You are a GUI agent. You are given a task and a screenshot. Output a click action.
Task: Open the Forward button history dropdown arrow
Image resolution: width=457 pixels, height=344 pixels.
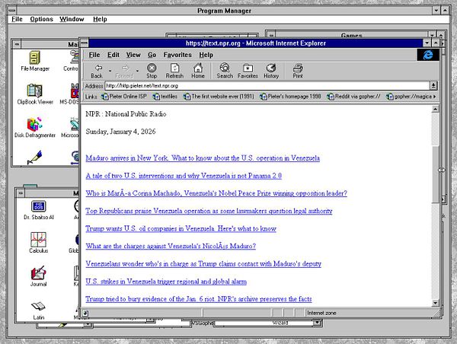pos(137,71)
